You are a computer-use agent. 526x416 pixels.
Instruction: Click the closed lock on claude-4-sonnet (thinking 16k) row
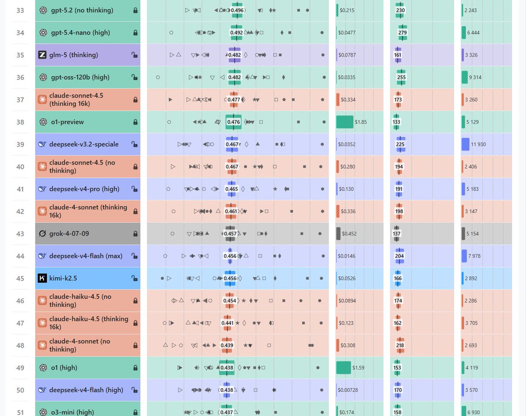135,211
